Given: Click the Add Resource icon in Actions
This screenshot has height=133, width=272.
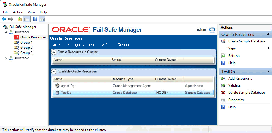Looking at the screenshot, I should point(223,78).
